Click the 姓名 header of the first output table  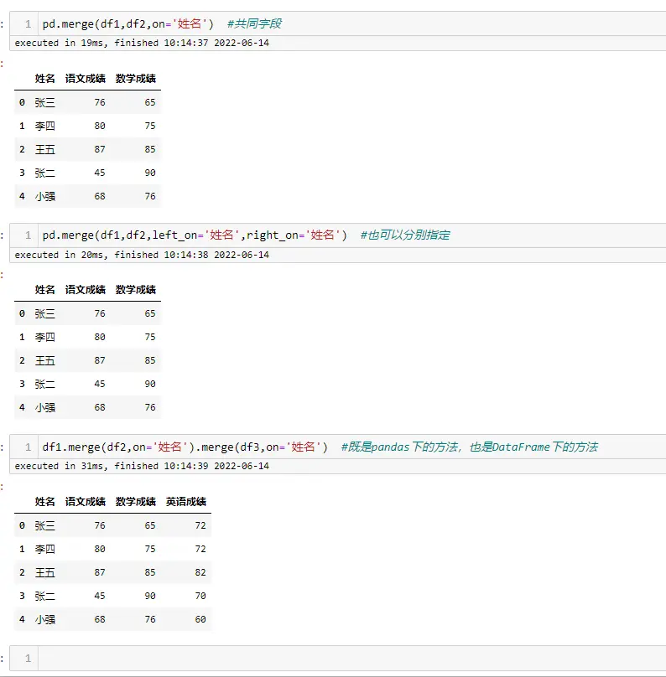[45, 79]
